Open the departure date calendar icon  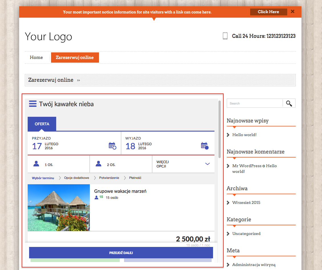tap(205, 146)
